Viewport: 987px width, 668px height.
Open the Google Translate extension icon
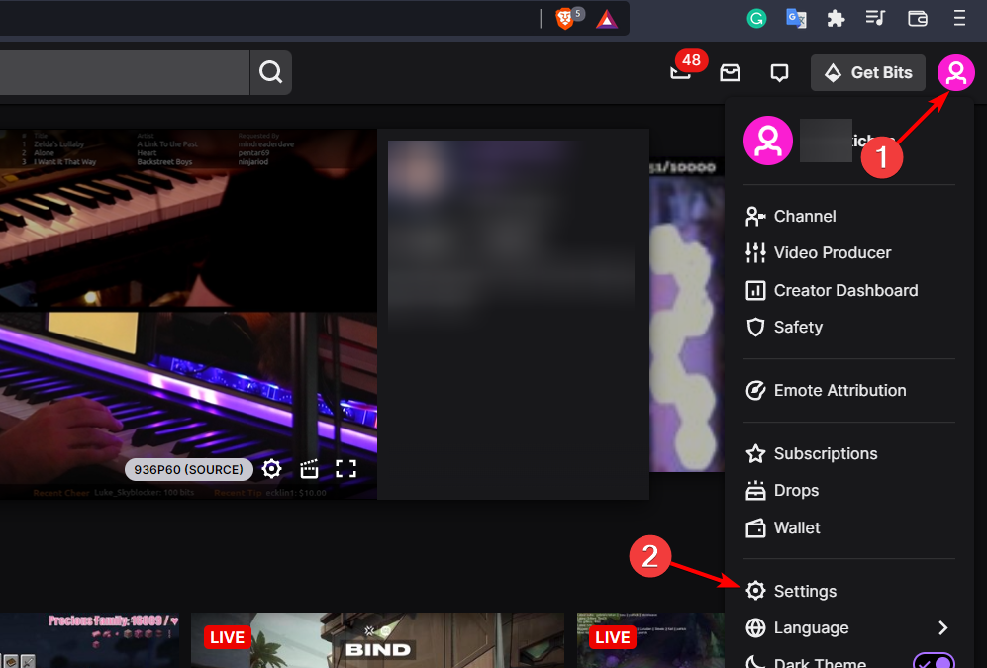pos(796,19)
